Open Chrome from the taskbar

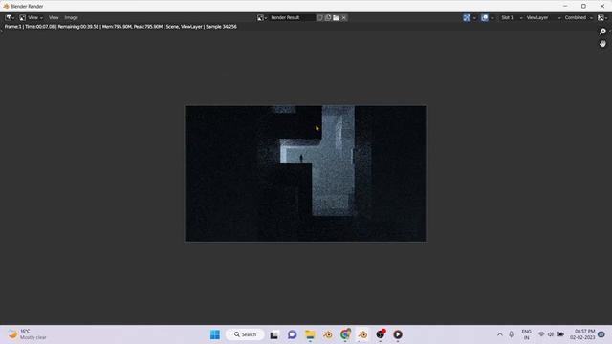(x=345, y=334)
